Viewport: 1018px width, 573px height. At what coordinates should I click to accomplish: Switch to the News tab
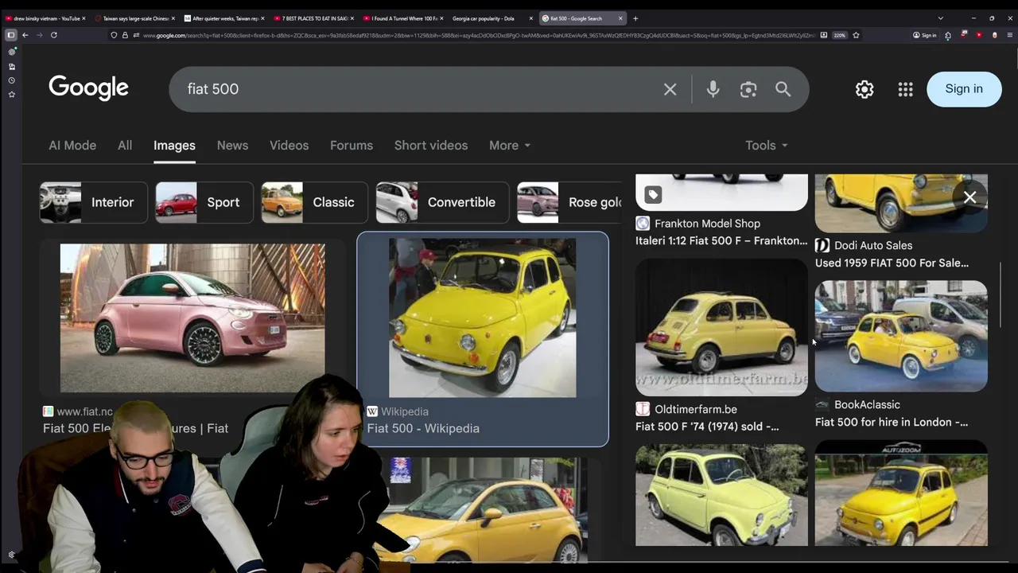pyautogui.click(x=232, y=146)
